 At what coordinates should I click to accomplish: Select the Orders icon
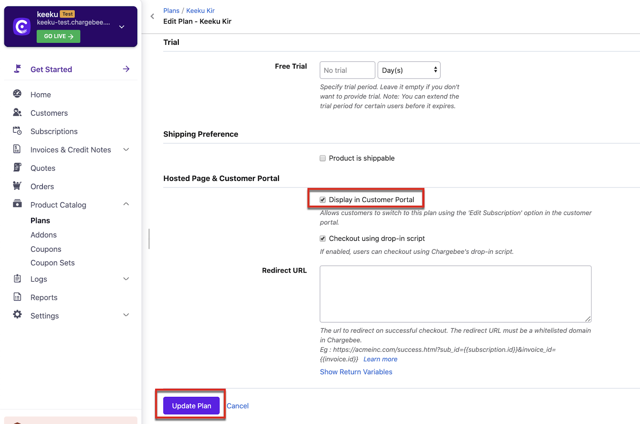pos(17,186)
